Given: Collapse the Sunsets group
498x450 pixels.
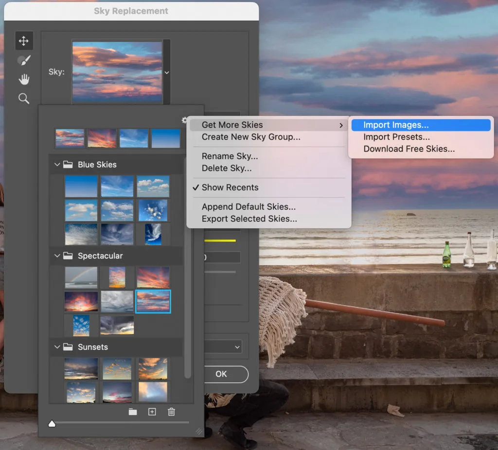Looking at the screenshot, I should 57,347.
